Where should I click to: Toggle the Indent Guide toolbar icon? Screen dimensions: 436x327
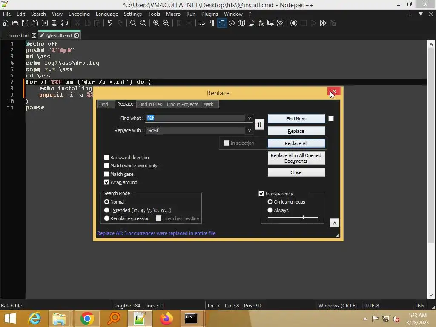click(221, 23)
